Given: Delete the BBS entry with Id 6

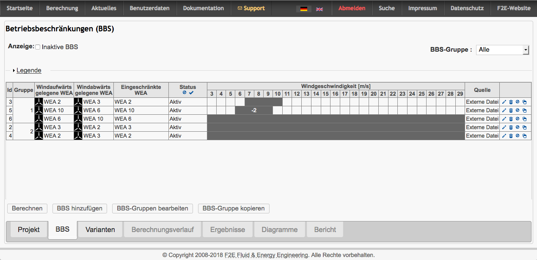Looking at the screenshot, I should [511, 119].
